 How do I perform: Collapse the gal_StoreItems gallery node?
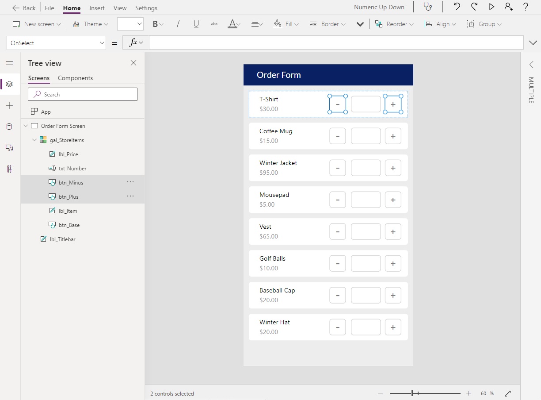[x=34, y=140]
